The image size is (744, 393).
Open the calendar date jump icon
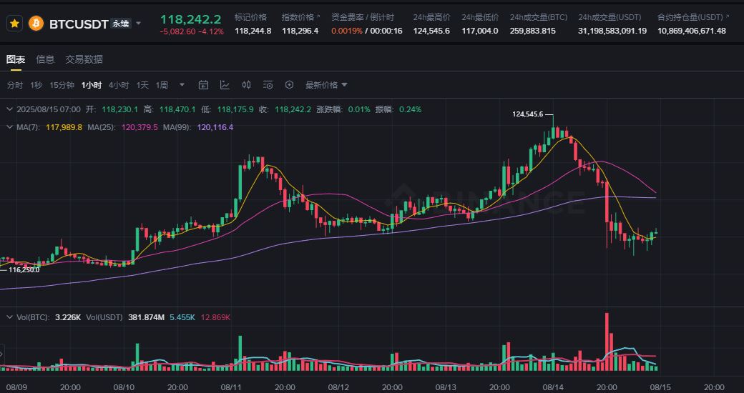203,85
